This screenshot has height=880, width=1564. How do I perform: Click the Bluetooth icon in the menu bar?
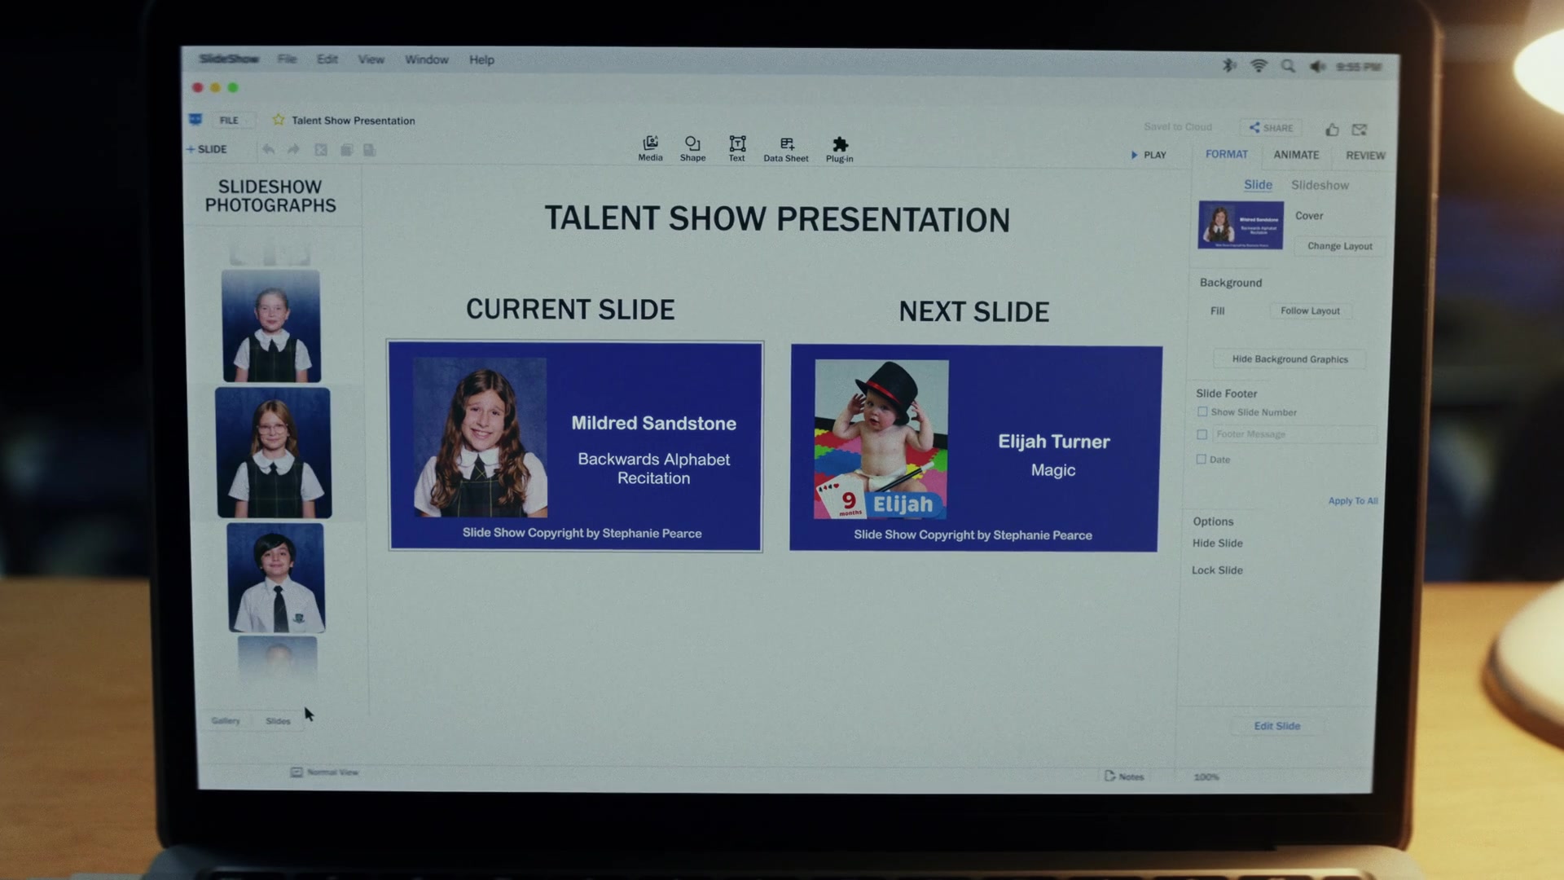[1229, 65]
